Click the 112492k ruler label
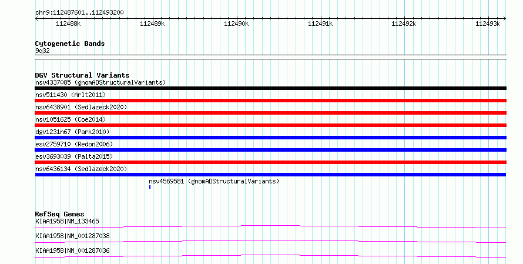Screen dimensions: 523x264 point(404,24)
